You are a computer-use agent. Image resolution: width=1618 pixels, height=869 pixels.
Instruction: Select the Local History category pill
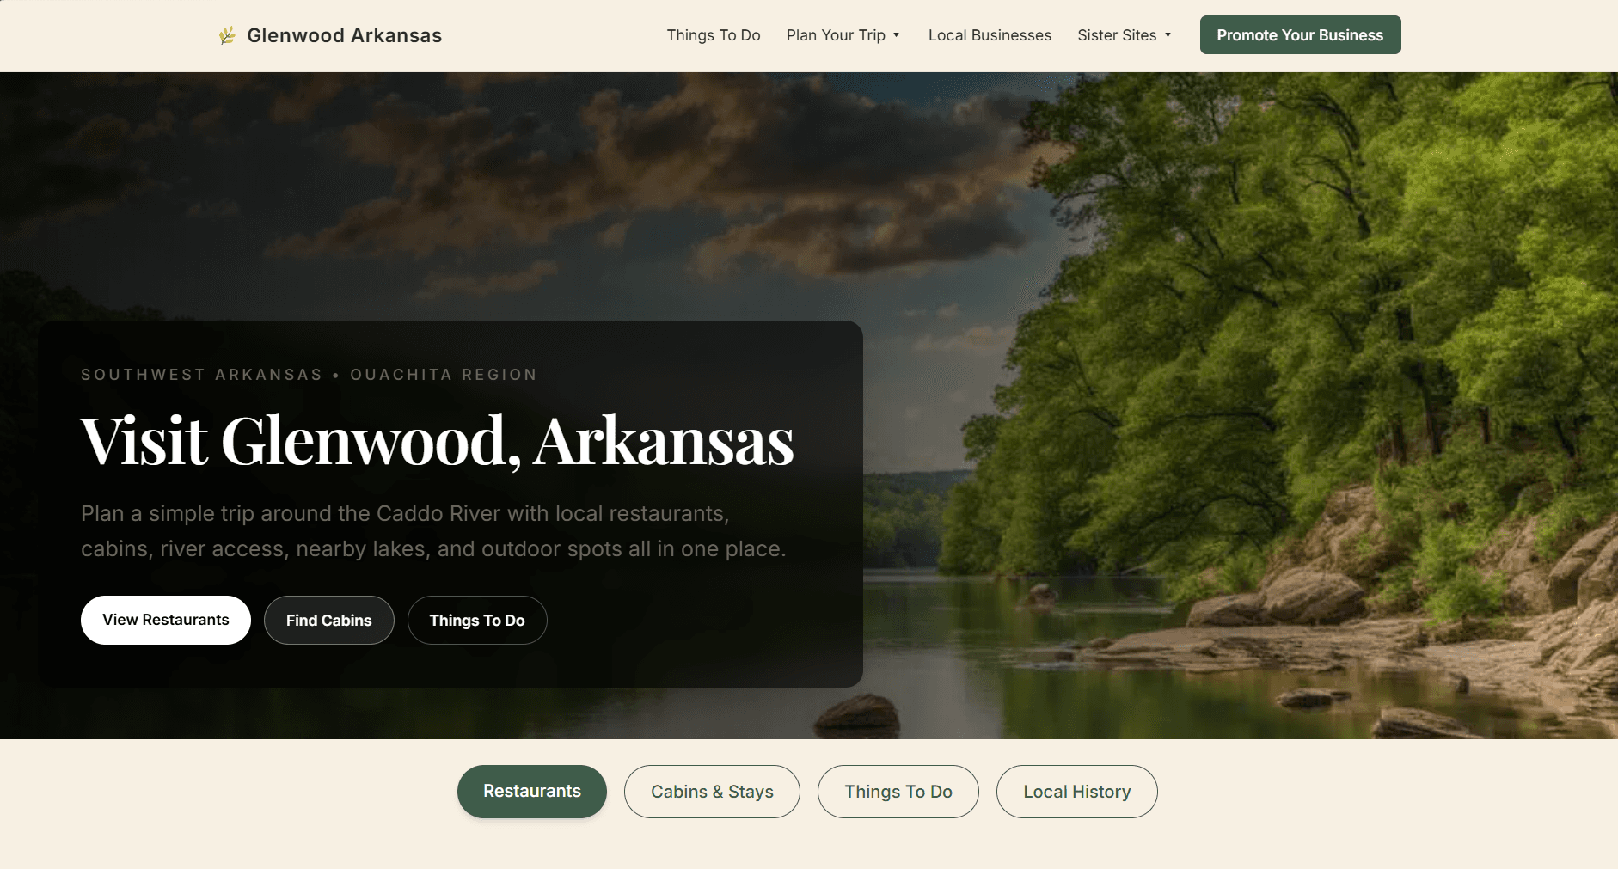[x=1077, y=792]
